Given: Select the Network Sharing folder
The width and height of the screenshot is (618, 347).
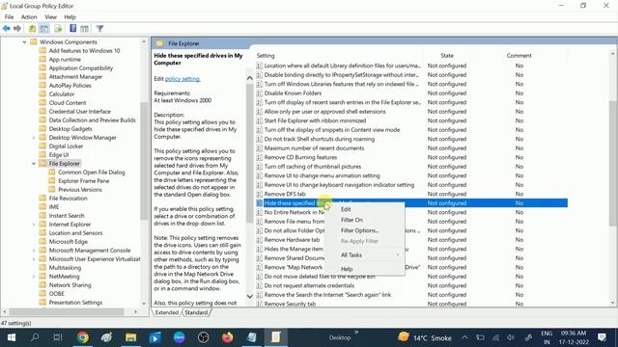Looking at the screenshot, I should pyautogui.click(x=70, y=285).
